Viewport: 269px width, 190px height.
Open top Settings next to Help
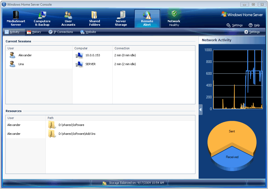click(234, 25)
